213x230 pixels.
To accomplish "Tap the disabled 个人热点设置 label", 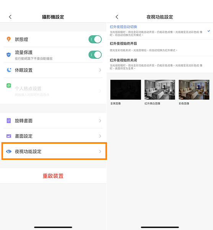I will [x=28, y=89].
